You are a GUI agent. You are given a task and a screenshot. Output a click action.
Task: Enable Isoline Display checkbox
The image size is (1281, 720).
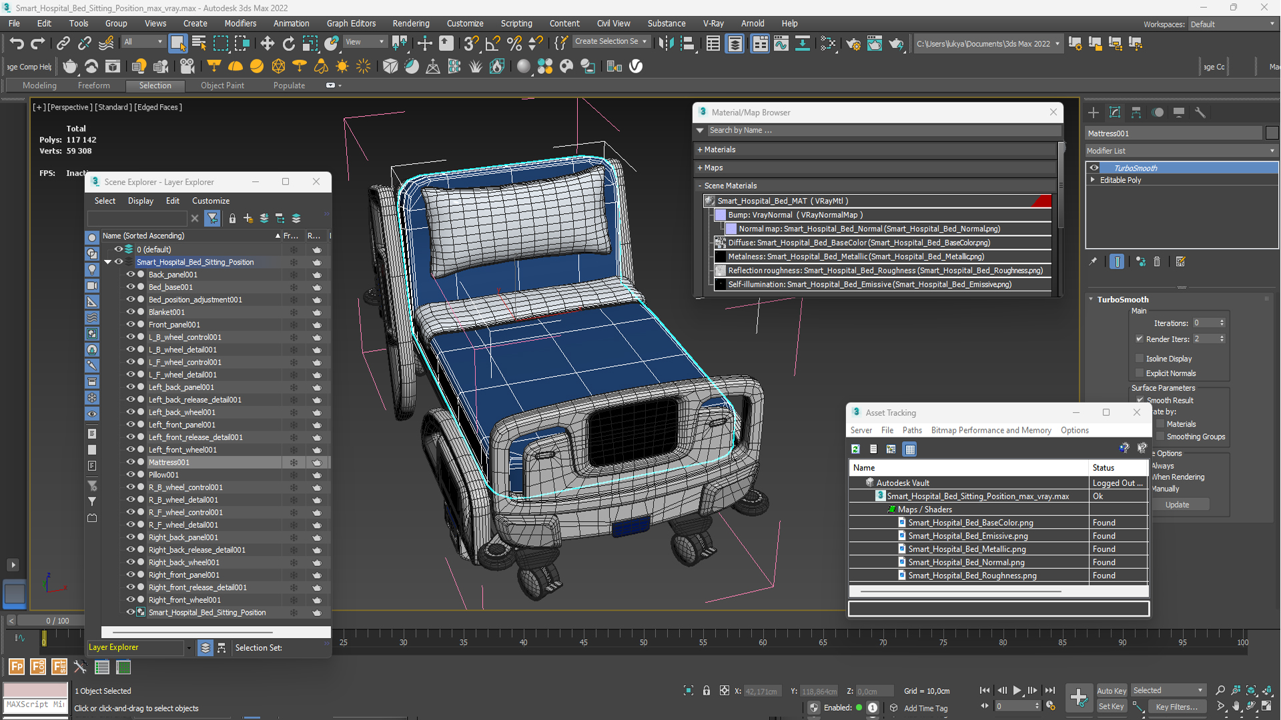[x=1140, y=358]
